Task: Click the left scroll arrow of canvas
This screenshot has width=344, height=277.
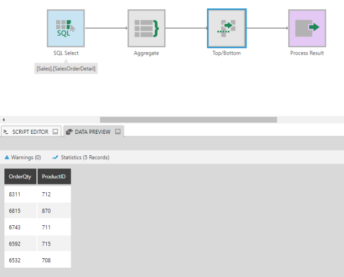Action: (3, 120)
